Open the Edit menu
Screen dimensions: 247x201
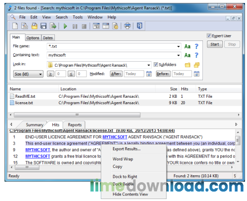point(34,17)
